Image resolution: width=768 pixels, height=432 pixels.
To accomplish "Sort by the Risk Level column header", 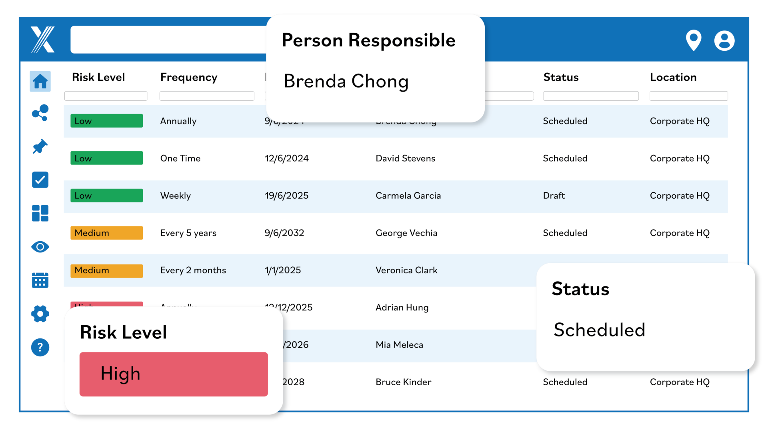I will [x=98, y=77].
